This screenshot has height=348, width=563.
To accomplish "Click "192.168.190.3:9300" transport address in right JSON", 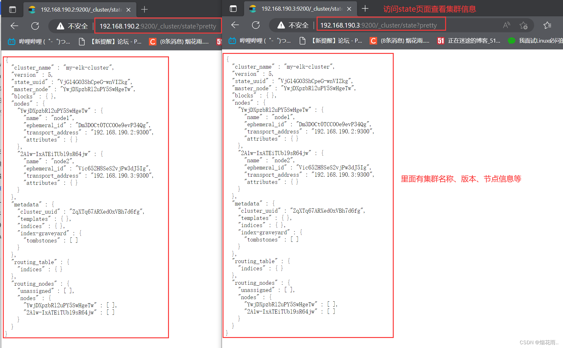I will click(x=342, y=175).
